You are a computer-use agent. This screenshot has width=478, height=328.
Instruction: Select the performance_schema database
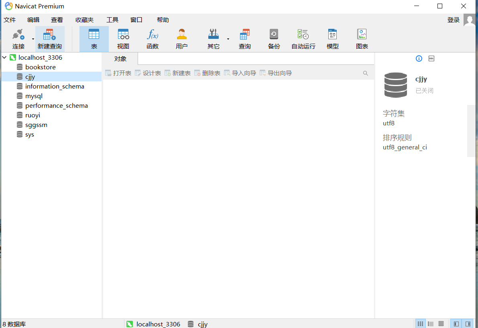(x=57, y=106)
